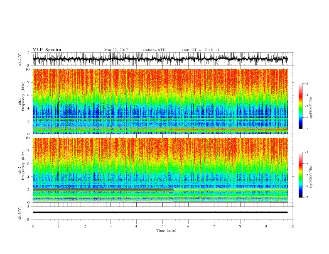The width and height of the screenshot is (329, 254).
Task: Click the 'VLF Spectra' title text
Action: coord(47,50)
